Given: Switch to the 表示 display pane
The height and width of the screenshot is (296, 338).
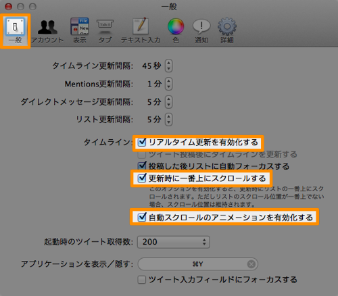Looking at the screenshot, I should coord(80,31).
